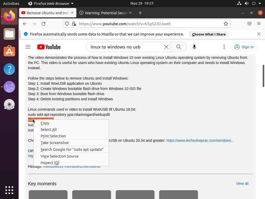Open the techsolveprac.com/windows link
Viewport: 265px width, 199px height.
point(200,140)
